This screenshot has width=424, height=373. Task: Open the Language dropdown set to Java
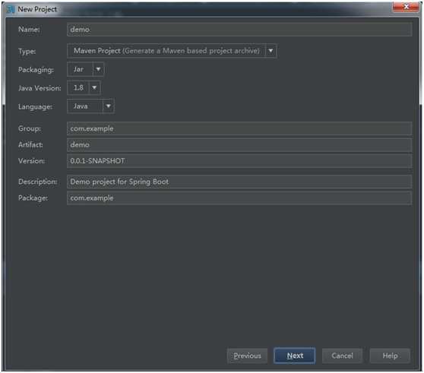[x=90, y=106]
